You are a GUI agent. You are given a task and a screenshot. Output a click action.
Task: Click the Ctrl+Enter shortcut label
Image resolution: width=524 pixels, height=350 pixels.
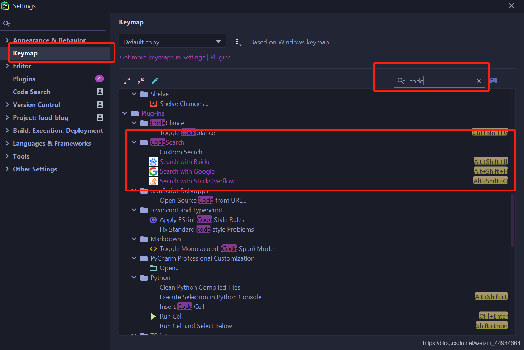pyautogui.click(x=494, y=316)
